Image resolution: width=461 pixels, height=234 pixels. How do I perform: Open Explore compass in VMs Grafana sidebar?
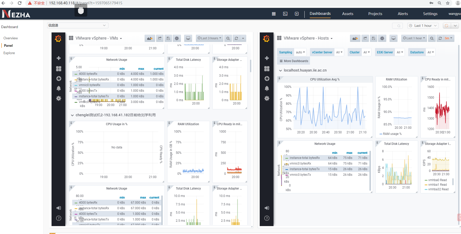tap(59, 78)
